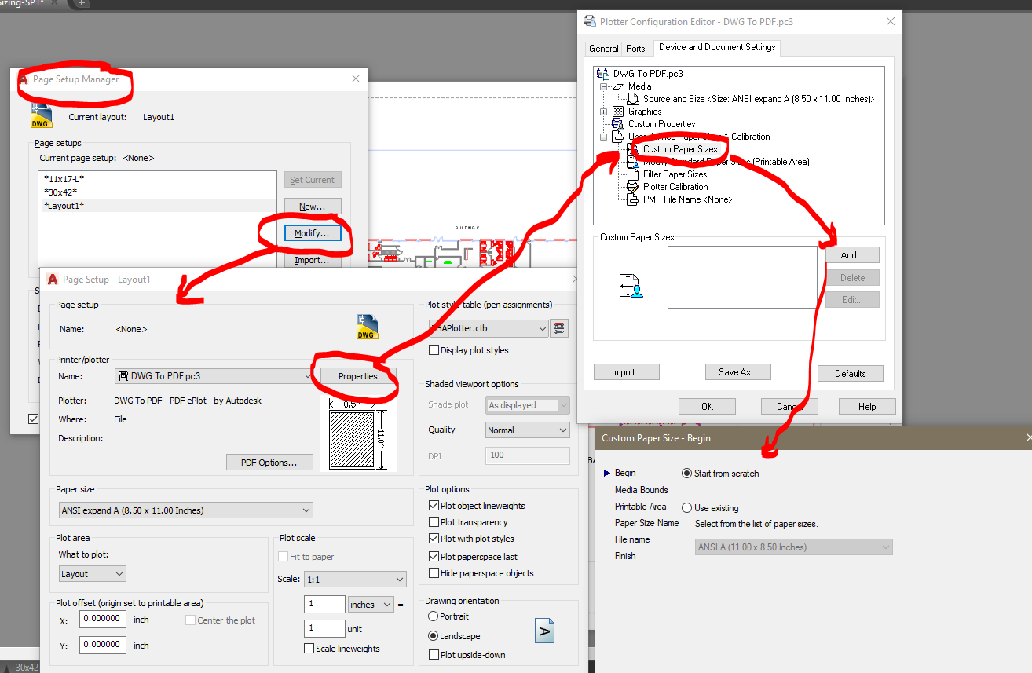
Task: Click the custom paper size illustration icon
Action: coord(631,286)
